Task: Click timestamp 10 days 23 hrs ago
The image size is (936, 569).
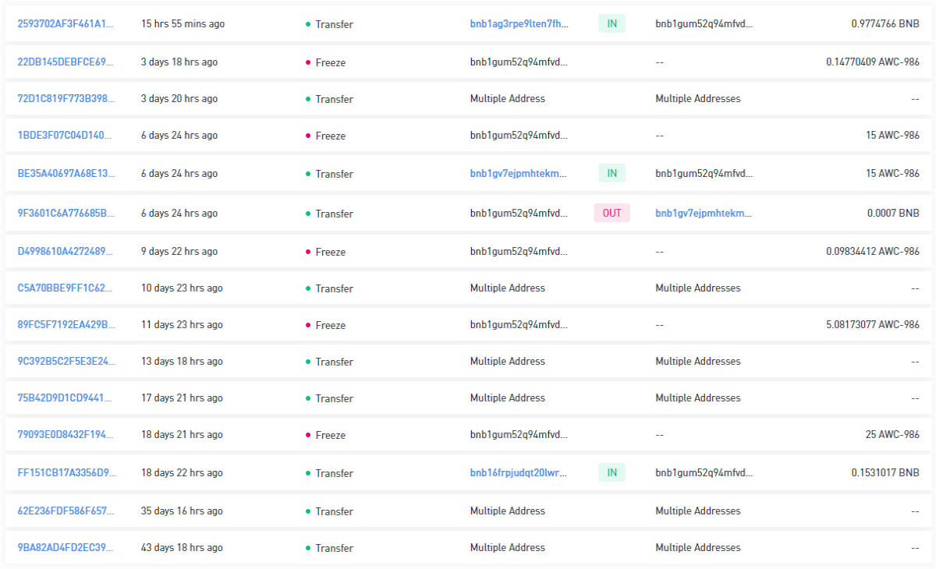Action: (x=182, y=288)
